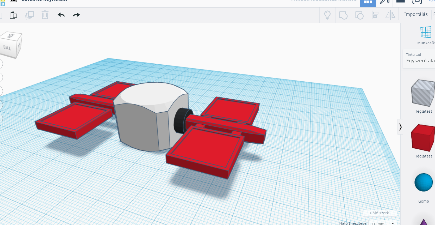435x225 pixels.
Task: Click the Show all lightbulb icon
Action: pyautogui.click(x=327, y=15)
